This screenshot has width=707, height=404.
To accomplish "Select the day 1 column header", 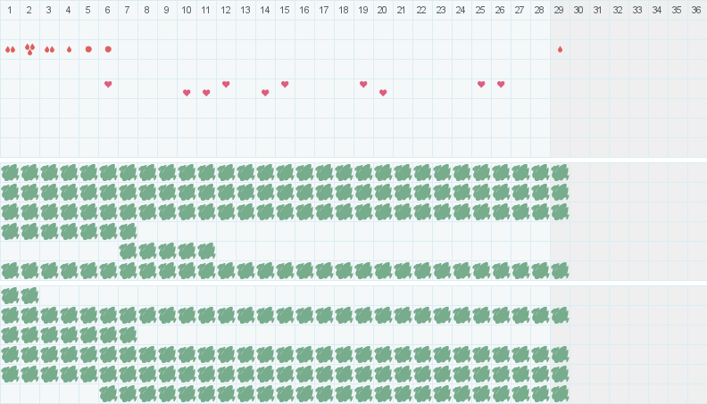I will pyautogui.click(x=10, y=10).
